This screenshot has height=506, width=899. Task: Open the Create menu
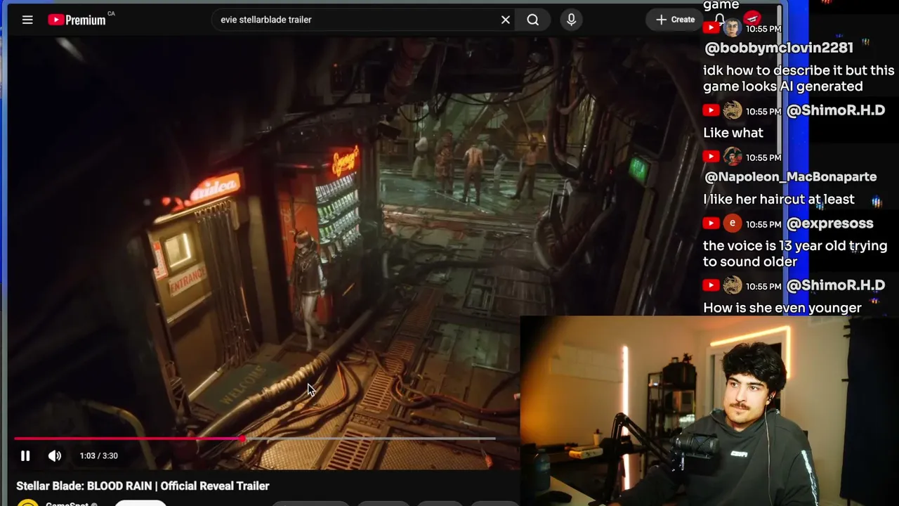coord(674,20)
